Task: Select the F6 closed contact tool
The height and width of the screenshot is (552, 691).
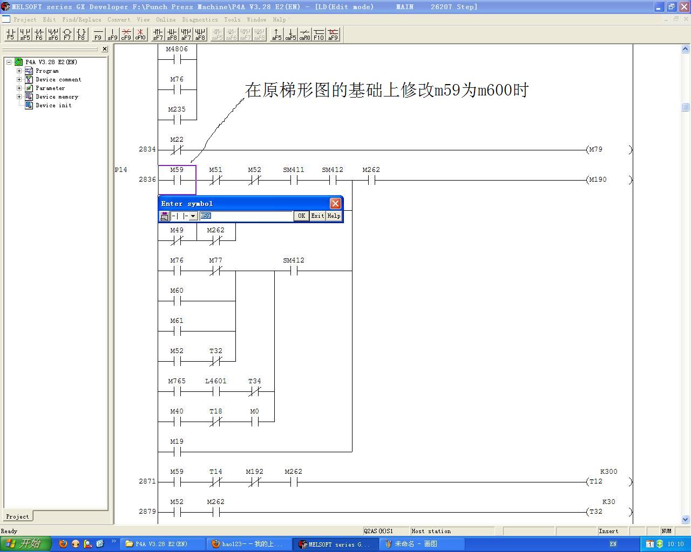Action: (39, 34)
